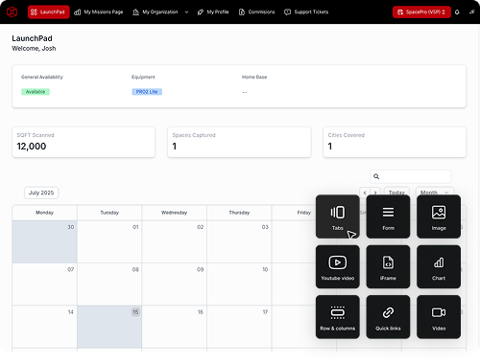Click the Wednesday column header

click(174, 213)
